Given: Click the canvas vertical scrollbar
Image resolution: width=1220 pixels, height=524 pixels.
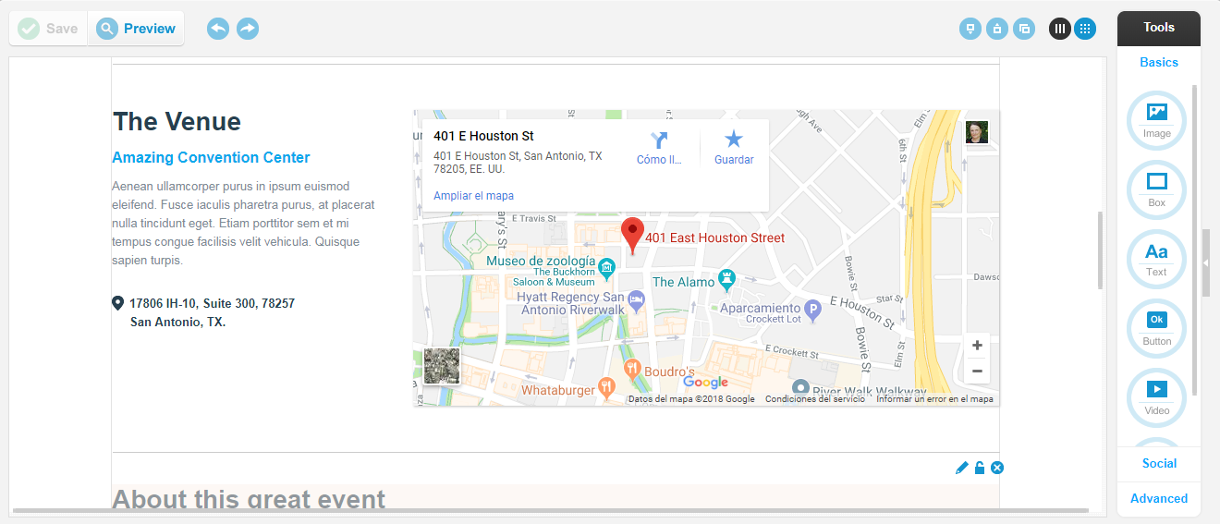Looking at the screenshot, I should (x=1100, y=250).
